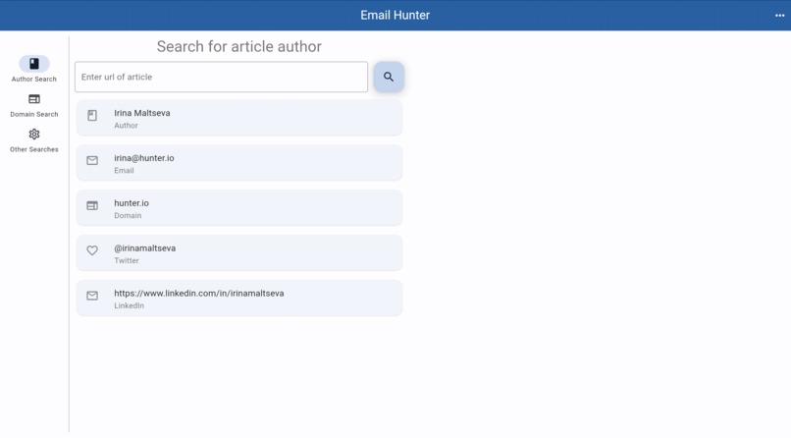Screen dimensions: 791x438
Task: Select the Irina Maltseva author name
Action: tap(141, 113)
